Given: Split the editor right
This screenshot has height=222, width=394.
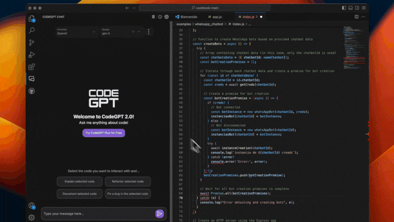Looking at the screenshot, I should (x=357, y=17).
